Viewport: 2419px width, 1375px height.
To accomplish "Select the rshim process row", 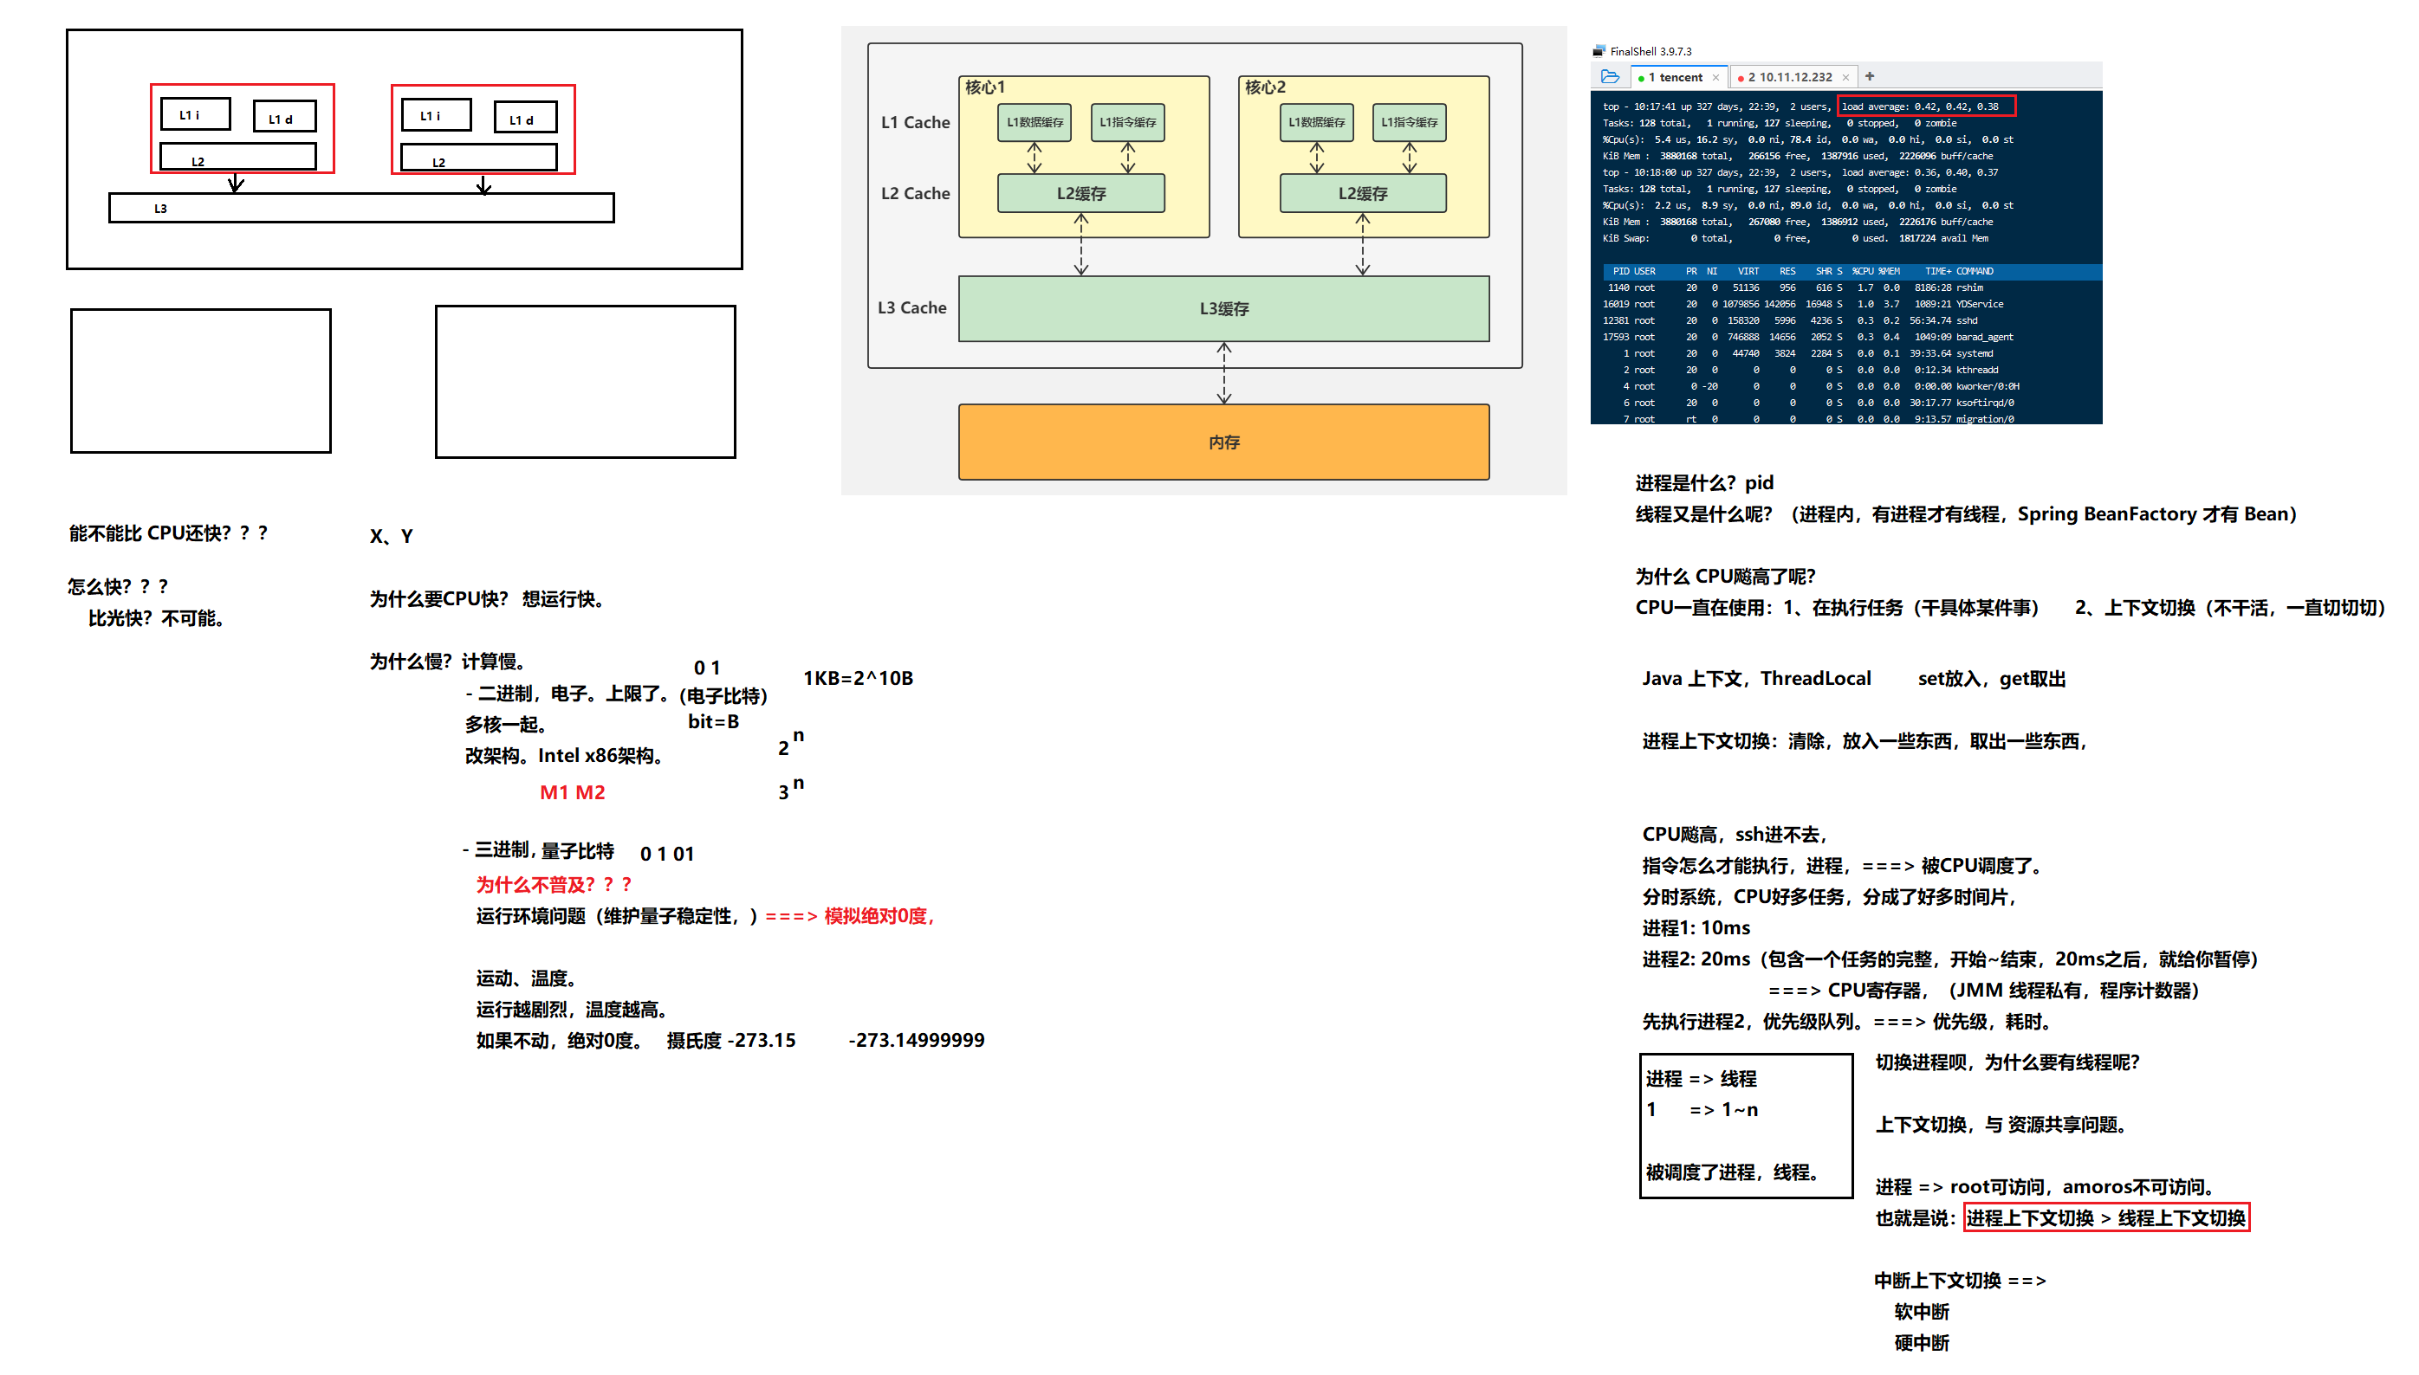I will click(1845, 288).
